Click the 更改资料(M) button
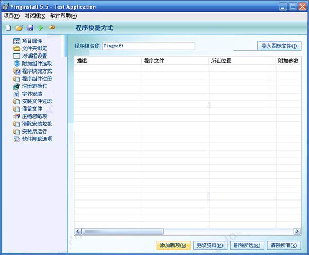Screen dimensions: 309x255 point(210,245)
